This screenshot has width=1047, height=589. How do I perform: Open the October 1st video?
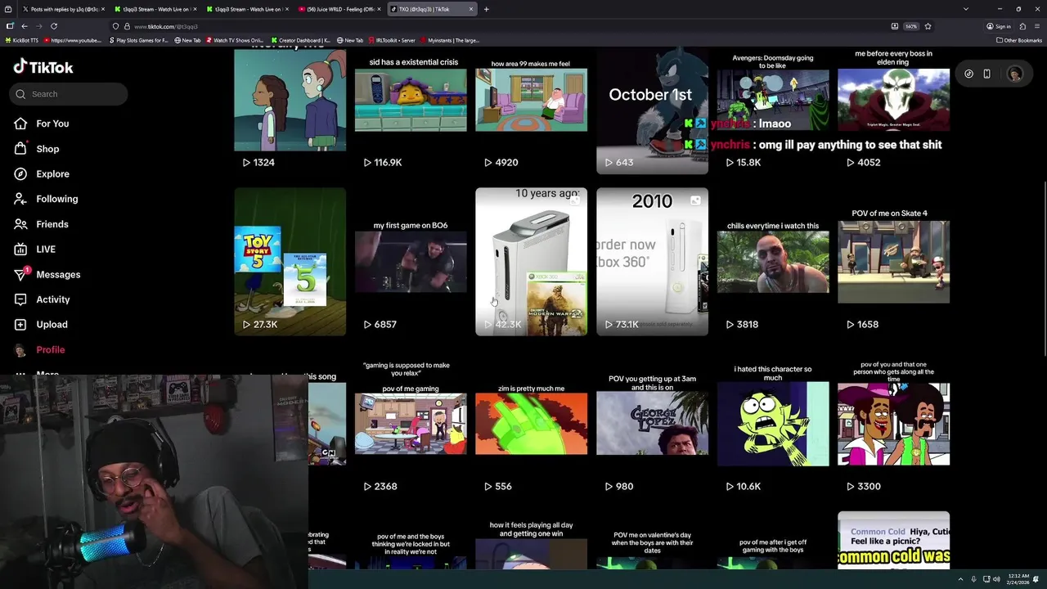click(652, 110)
